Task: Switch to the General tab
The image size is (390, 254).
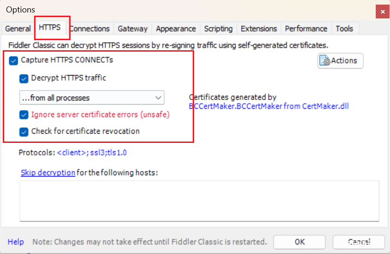Action: 18,29
